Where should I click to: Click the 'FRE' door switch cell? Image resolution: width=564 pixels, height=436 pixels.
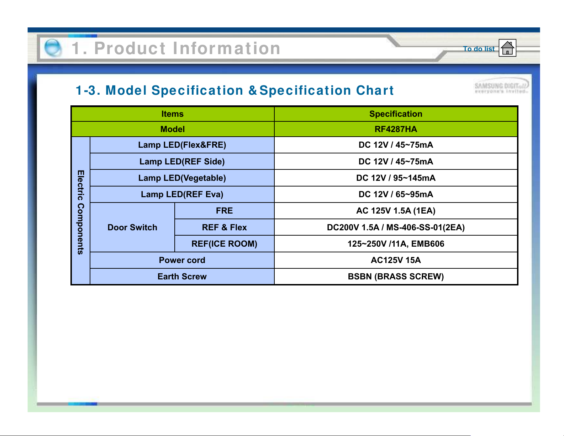[225, 211]
